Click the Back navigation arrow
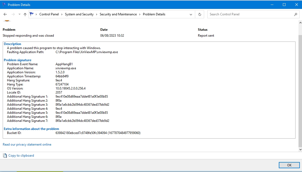 [x=5, y=14]
